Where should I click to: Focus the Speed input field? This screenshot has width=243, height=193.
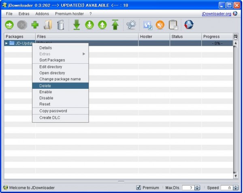[227, 188]
